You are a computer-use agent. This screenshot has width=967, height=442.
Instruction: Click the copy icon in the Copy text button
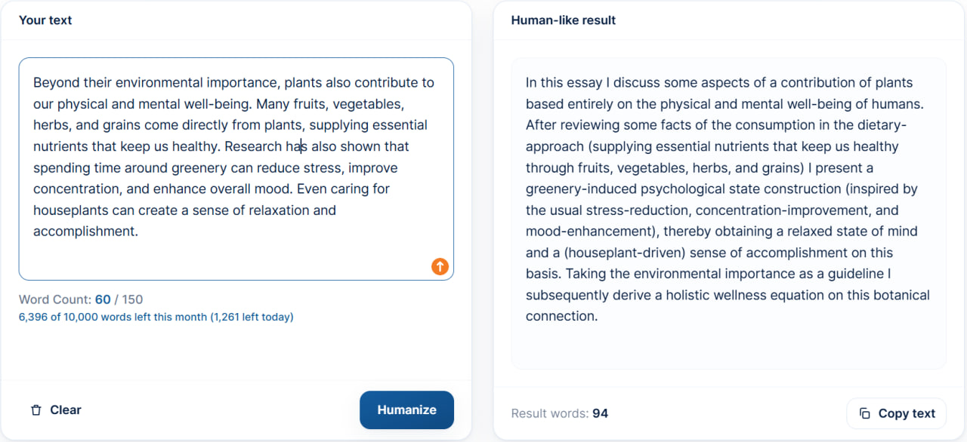click(865, 413)
